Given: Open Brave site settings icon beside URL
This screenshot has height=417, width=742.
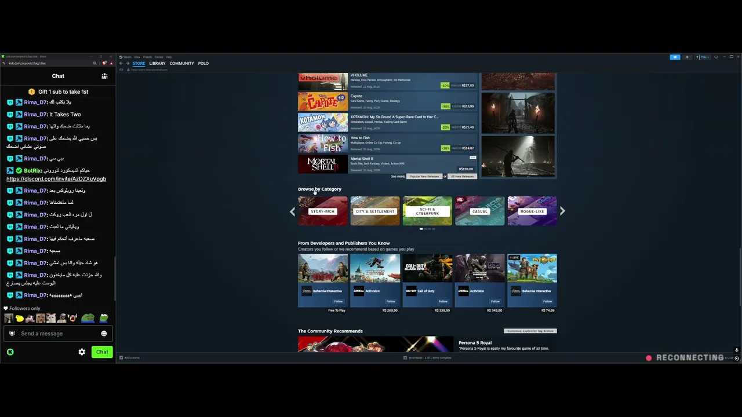Looking at the screenshot, I should pyautogui.click(x=4, y=63).
